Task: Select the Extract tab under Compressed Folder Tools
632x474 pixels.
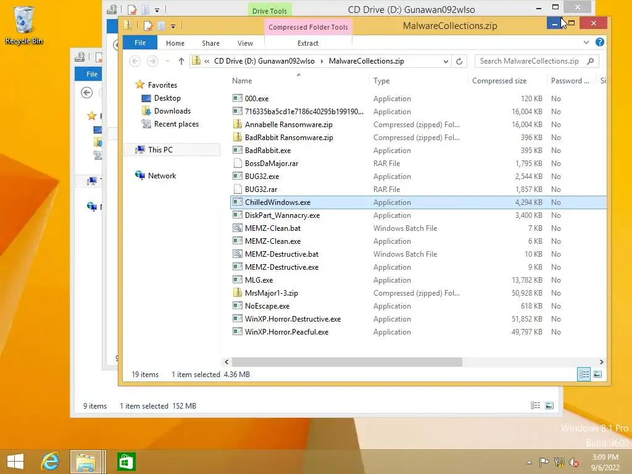Action: coord(308,43)
